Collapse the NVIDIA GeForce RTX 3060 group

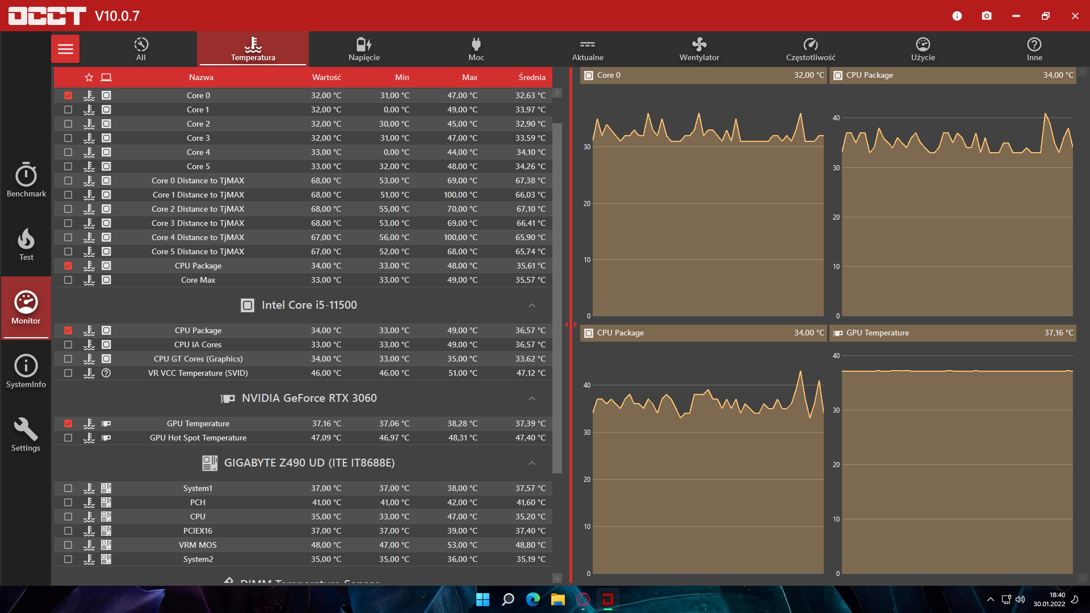pos(531,398)
